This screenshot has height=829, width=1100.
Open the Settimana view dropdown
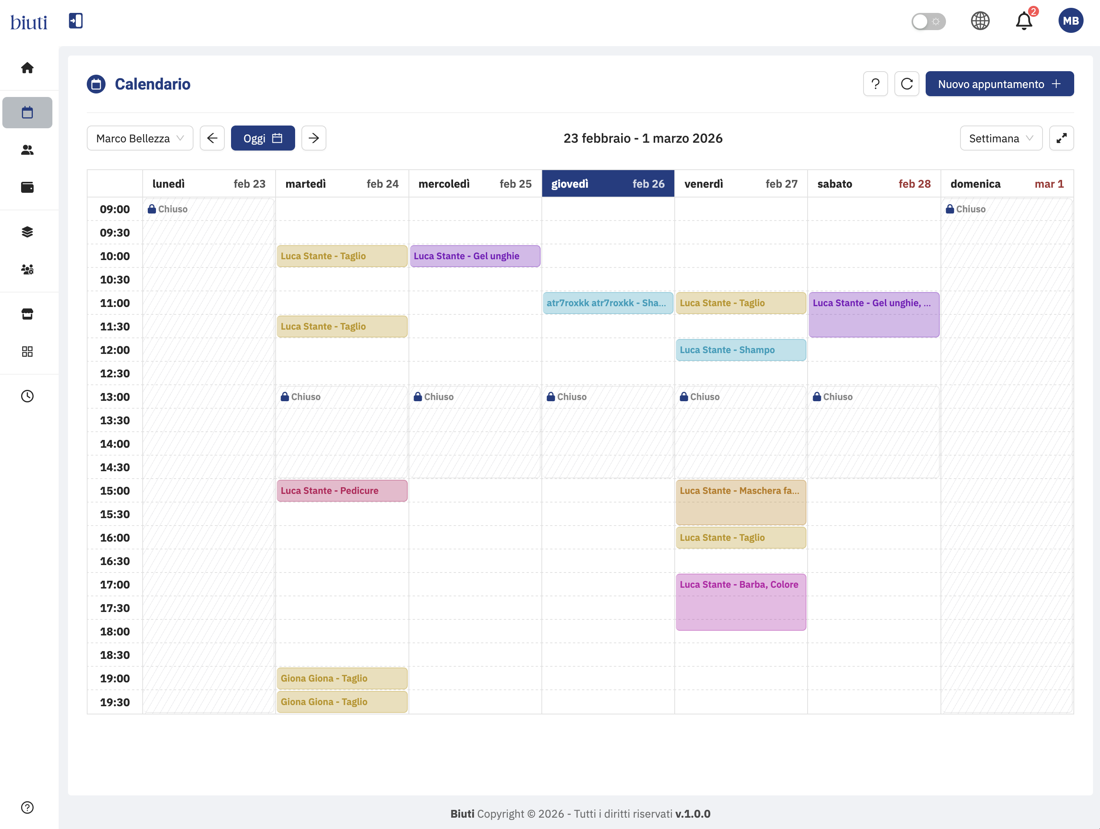pyautogui.click(x=1001, y=138)
